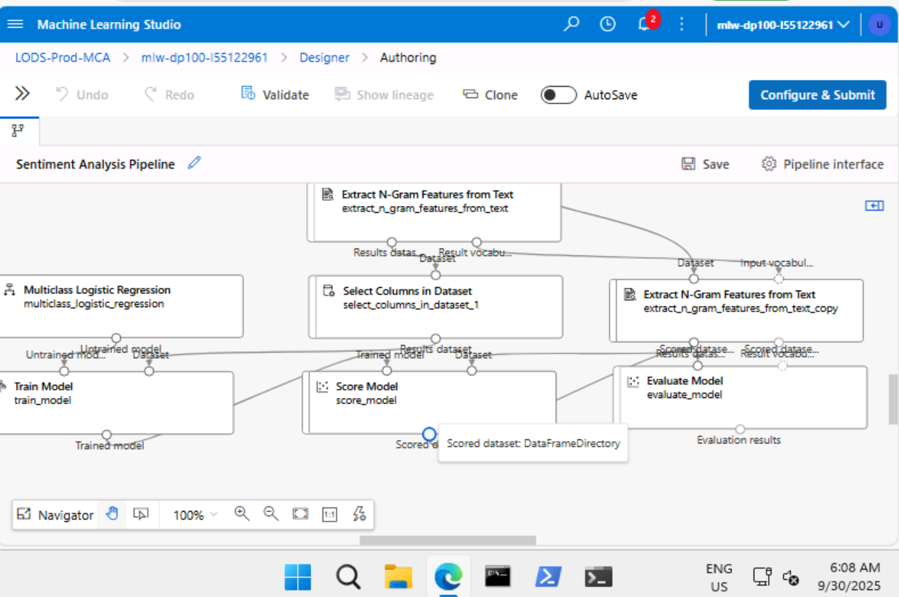Select the top Extract N-Gram Features node
Screen dimensions: 899x597
434,211
